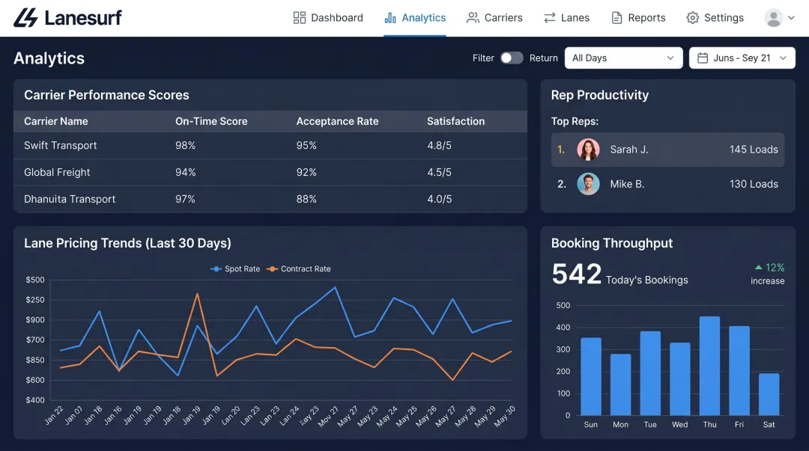Image resolution: width=809 pixels, height=451 pixels.
Task: Open the Settings tab
Action: pos(715,18)
